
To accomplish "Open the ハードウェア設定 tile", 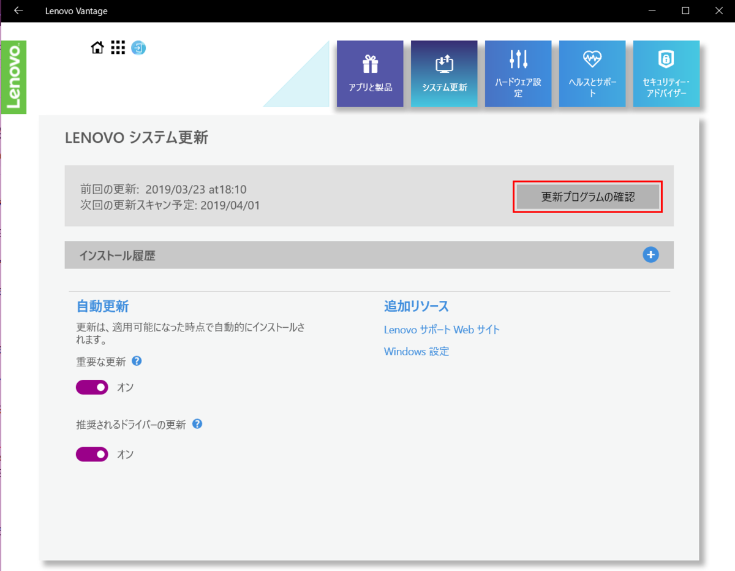I will click(518, 74).
